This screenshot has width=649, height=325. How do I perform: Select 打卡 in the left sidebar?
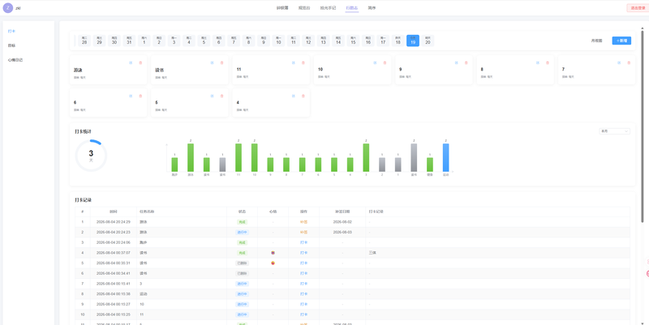pos(11,31)
